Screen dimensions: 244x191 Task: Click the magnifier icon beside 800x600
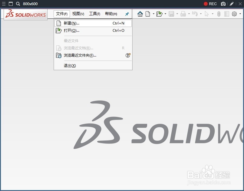tap(18, 4)
